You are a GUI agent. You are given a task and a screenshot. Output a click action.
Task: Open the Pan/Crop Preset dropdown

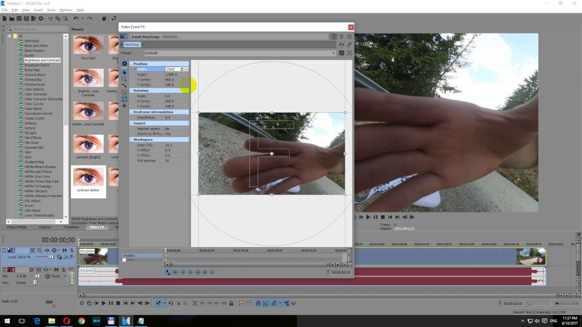click(x=333, y=53)
